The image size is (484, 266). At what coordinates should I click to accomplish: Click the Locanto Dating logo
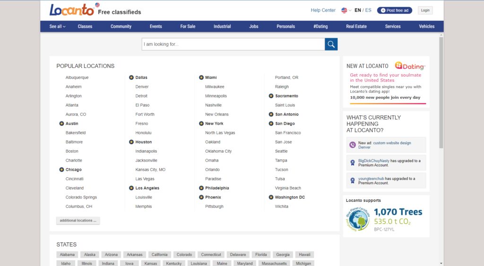coord(410,66)
